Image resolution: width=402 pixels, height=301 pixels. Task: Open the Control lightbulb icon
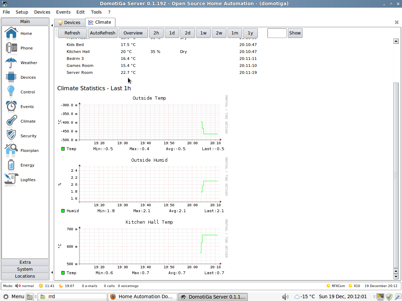click(11, 92)
